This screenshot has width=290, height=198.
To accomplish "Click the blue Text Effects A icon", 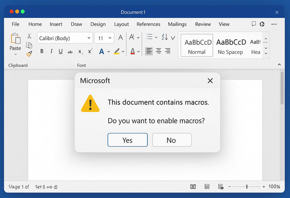I will point(102,51).
